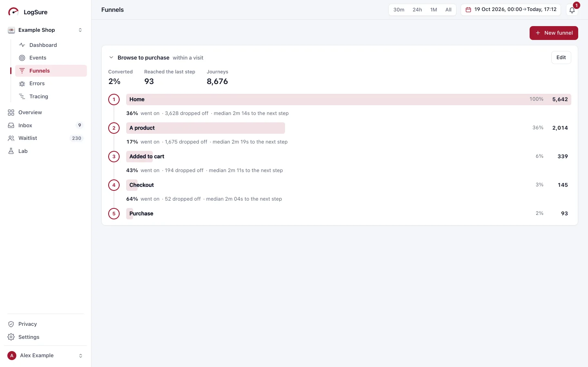Click the Events target icon

22,58
